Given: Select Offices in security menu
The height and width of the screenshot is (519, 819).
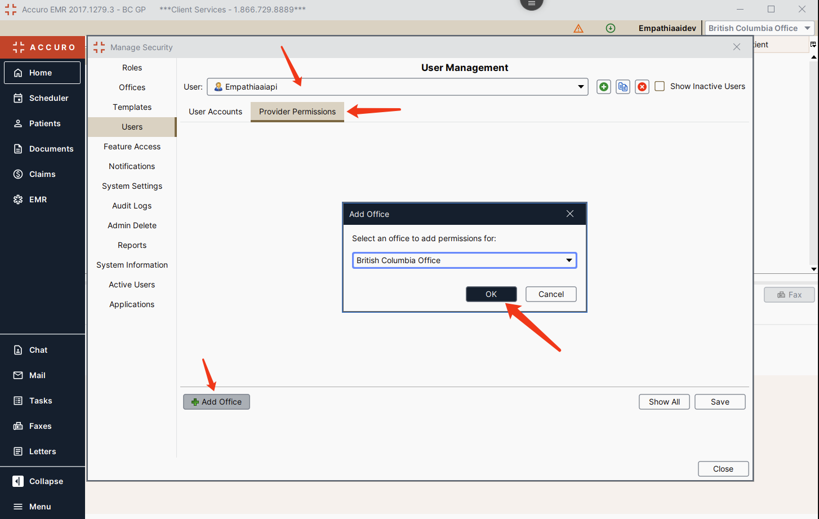Looking at the screenshot, I should coord(132,87).
